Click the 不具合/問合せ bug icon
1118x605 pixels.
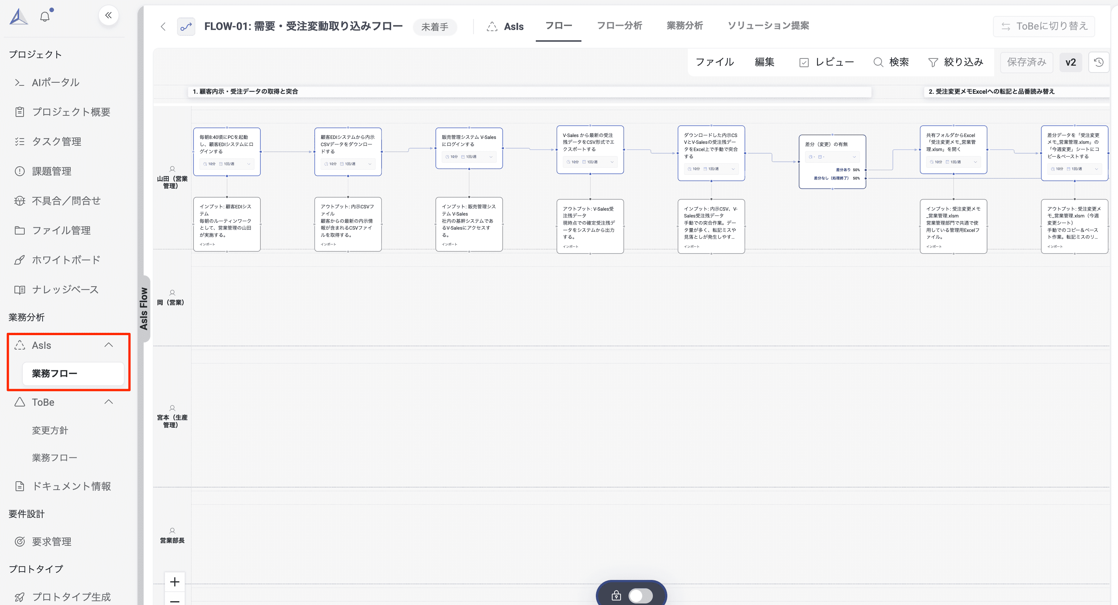[19, 201]
